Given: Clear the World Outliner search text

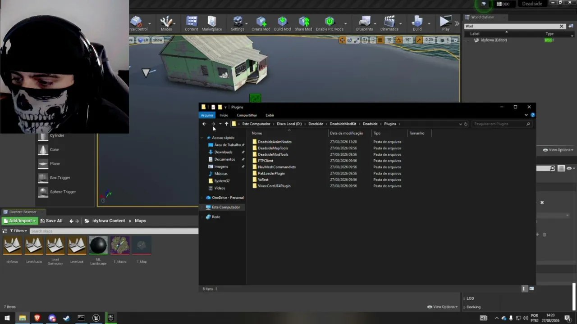Looking at the screenshot, I should 562,26.
